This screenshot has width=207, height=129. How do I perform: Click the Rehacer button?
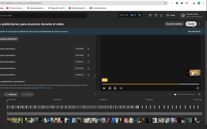pyautogui.click(x=27, y=94)
